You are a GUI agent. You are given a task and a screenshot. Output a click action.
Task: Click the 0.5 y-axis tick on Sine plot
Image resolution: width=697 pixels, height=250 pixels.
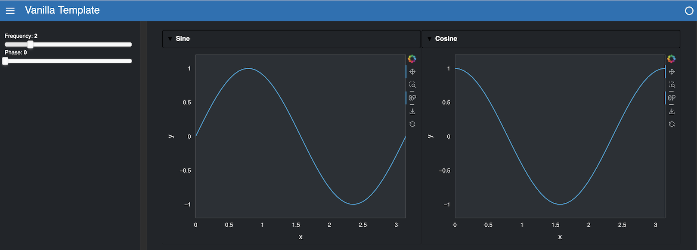click(x=187, y=103)
